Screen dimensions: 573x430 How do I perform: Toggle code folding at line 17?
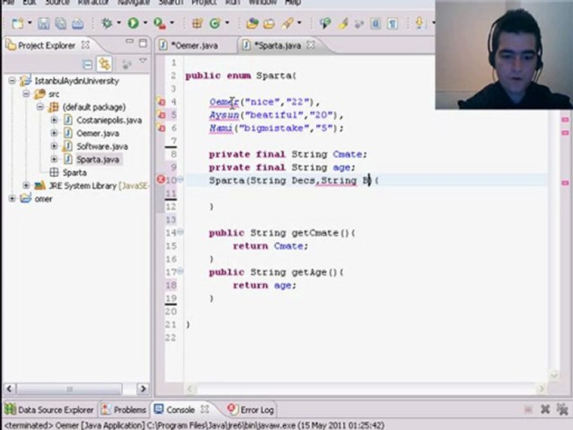[x=180, y=271]
